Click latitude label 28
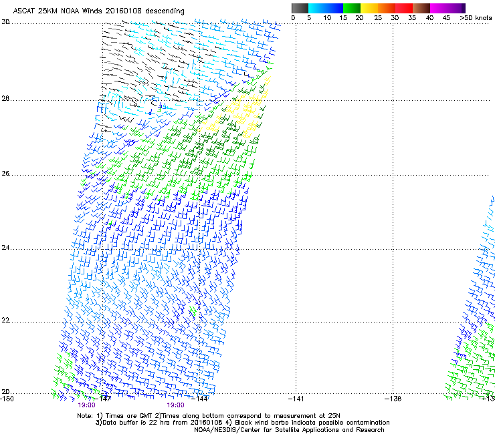 click(x=5, y=99)
